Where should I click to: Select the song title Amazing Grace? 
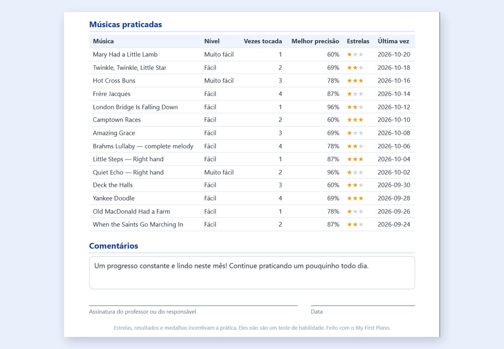tap(114, 133)
